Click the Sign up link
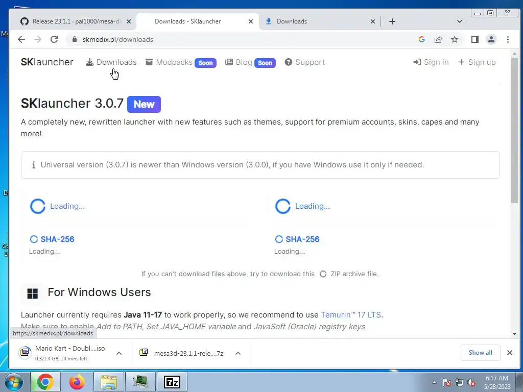This screenshot has width=523, height=392. click(477, 62)
